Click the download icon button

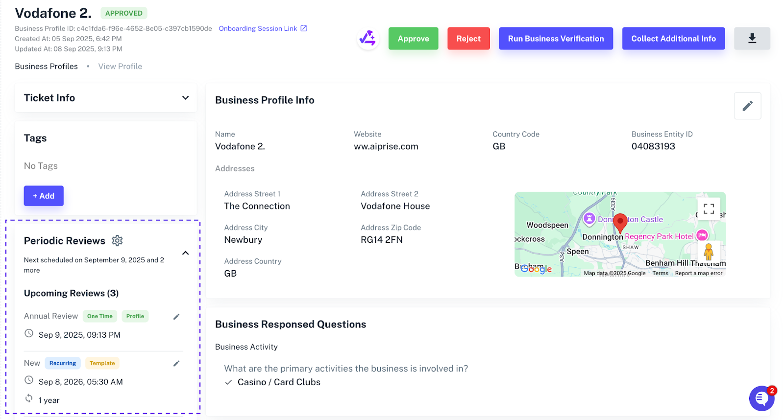[752, 38]
